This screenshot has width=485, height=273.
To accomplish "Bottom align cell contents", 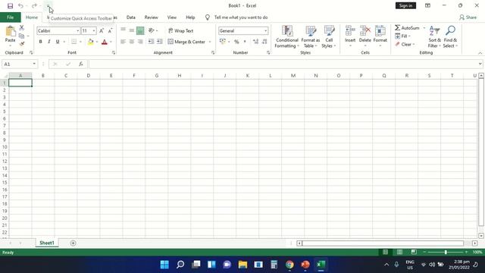I will [140, 30].
